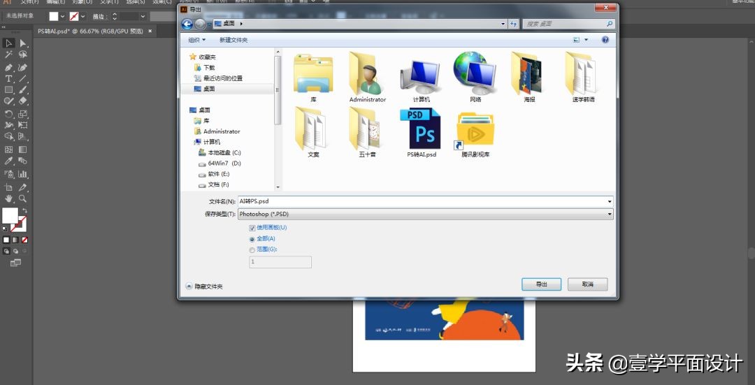Open the 文件名 history dropdown arrow
755x385 pixels.
pyautogui.click(x=610, y=202)
